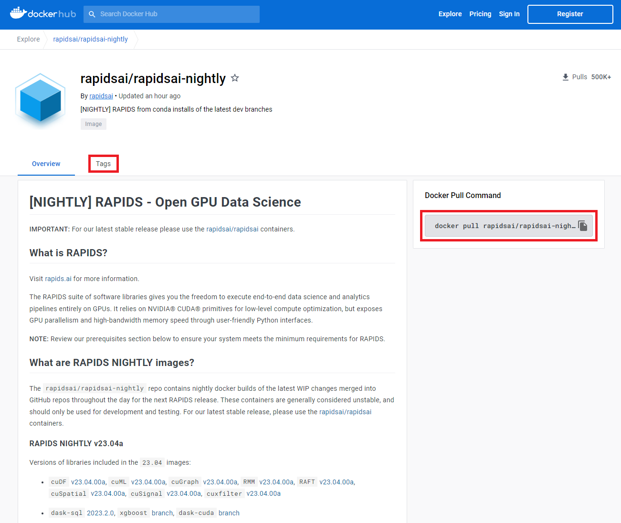This screenshot has height=523, width=621.
Task: Open Explore in the top navigation
Action: coord(450,14)
